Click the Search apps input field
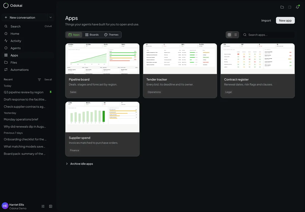Viewport: 305px width, 212px height. (x=268, y=35)
